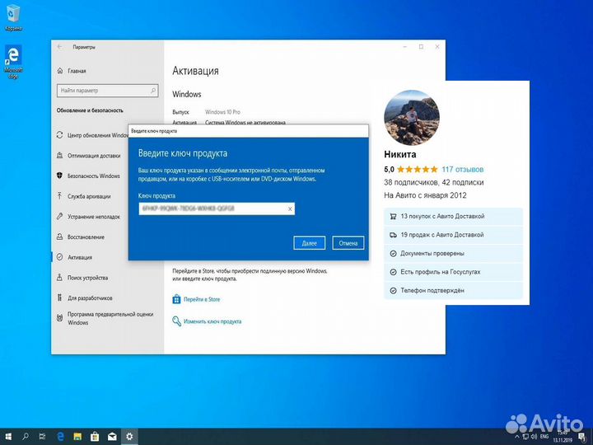Click the recovery sidebar icon
Screen dimensions: 593x445
point(60,237)
